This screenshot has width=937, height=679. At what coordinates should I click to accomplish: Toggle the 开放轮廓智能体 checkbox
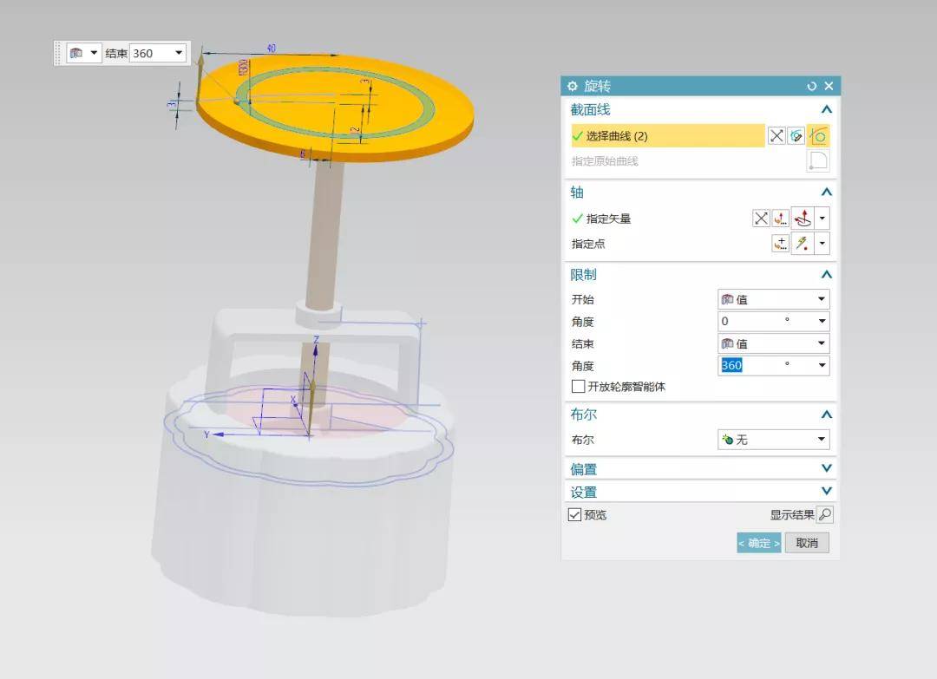[578, 387]
